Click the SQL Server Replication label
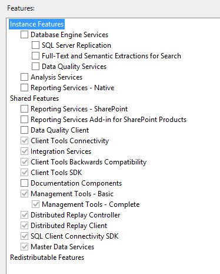Screen dimensions: 220x274 (76, 45)
